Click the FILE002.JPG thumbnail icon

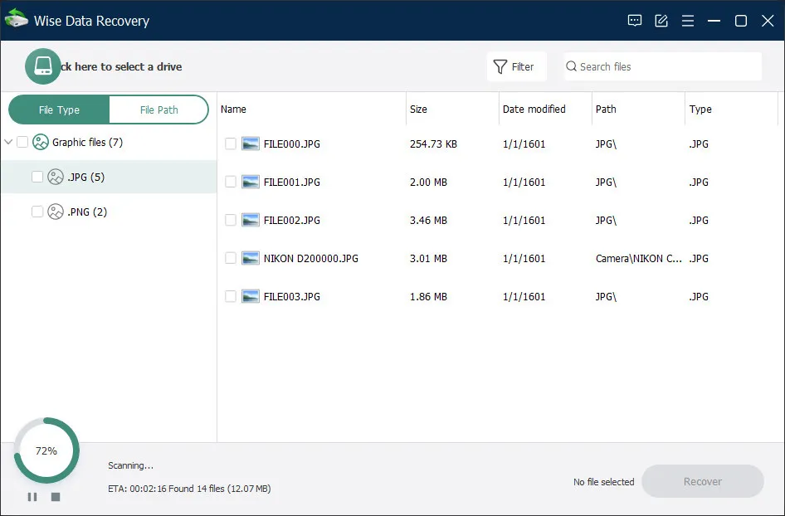(251, 220)
